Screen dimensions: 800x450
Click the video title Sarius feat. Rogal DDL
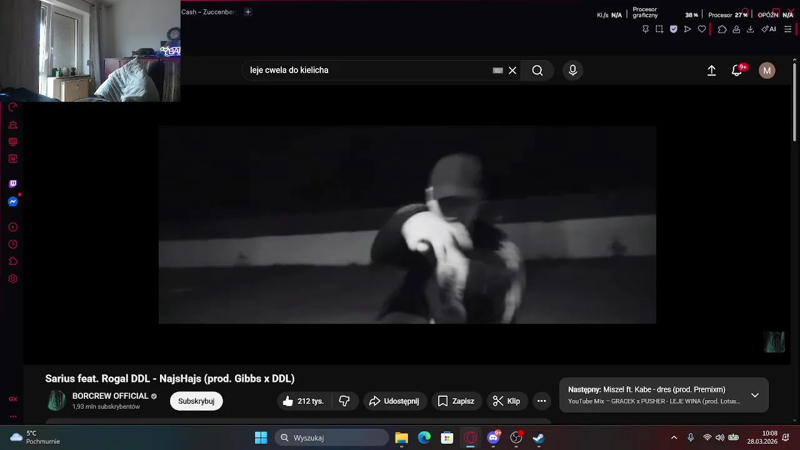point(170,379)
